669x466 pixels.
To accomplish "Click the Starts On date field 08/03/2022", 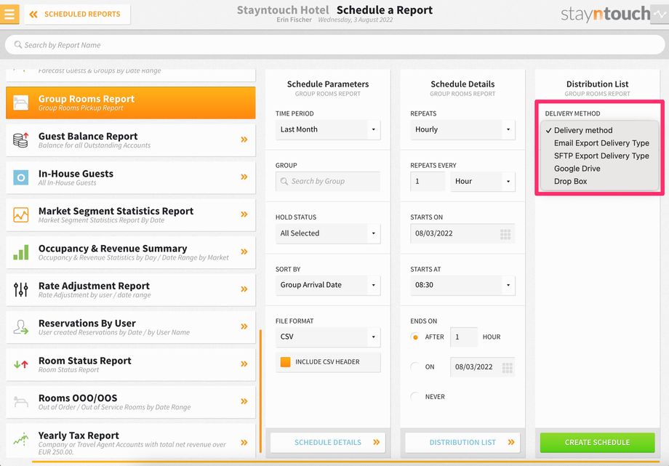I will 462,234.
